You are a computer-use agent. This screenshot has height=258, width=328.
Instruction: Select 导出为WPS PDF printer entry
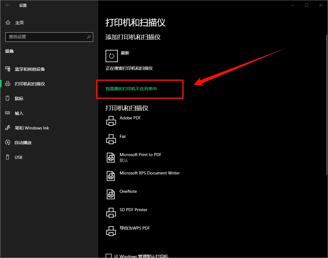(135, 228)
